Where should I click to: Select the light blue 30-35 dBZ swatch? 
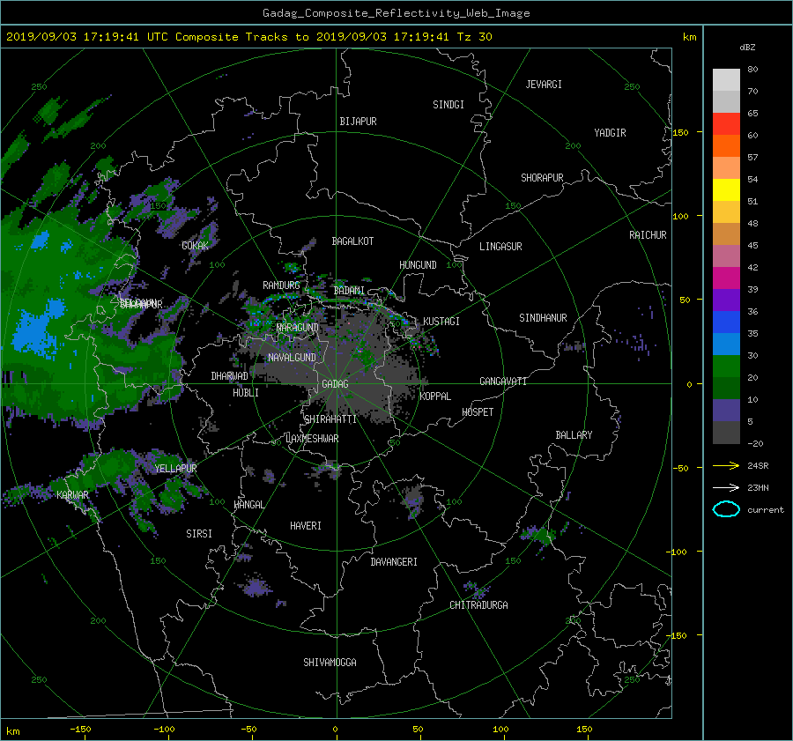(x=726, y=345)
